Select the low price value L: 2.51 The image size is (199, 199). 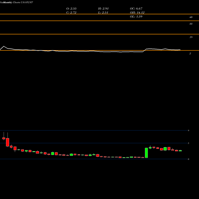103,12
